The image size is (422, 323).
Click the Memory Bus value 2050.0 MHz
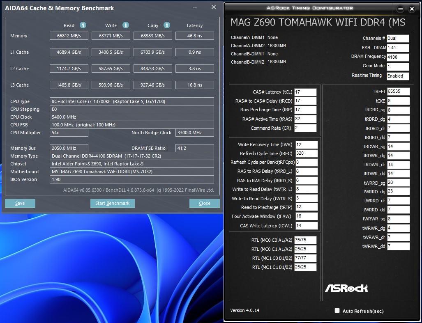69,148
